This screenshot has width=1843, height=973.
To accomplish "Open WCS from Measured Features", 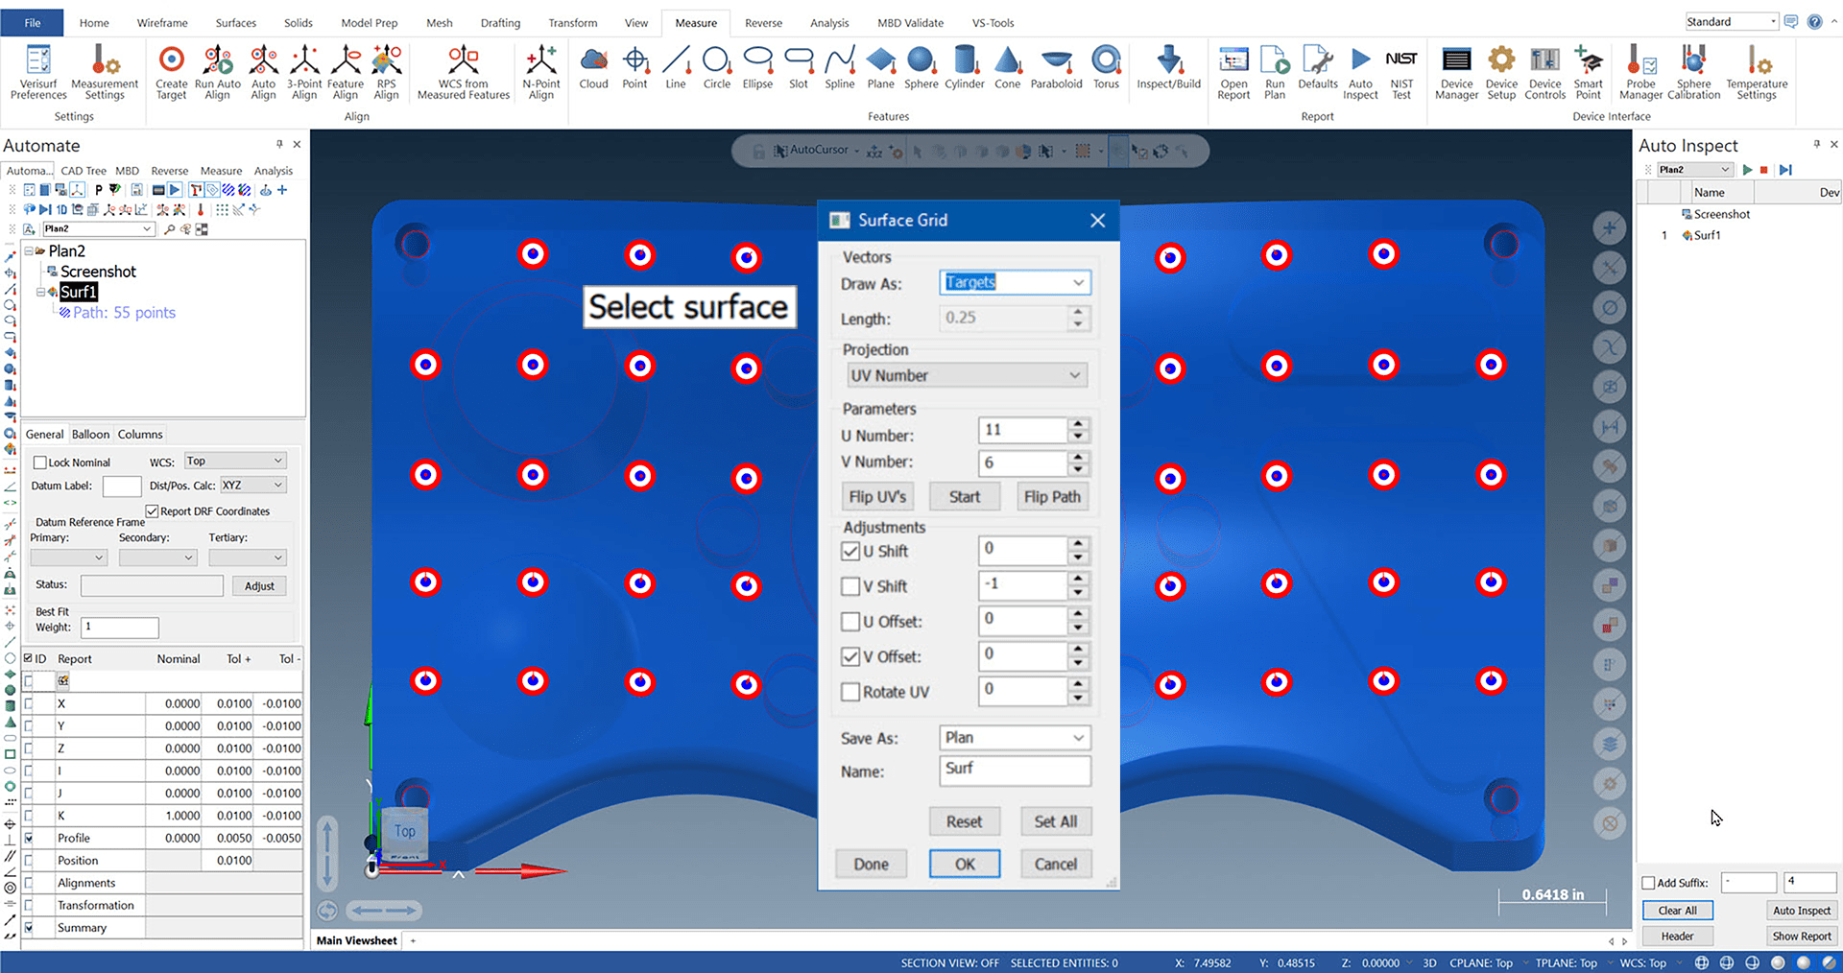I will tap(464, 72).
